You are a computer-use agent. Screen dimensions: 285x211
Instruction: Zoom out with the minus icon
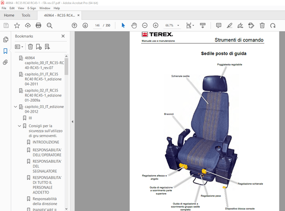pyautogui.click(x=145, y=25)
